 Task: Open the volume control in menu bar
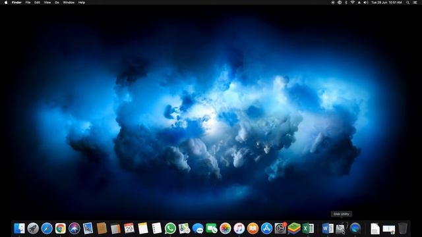(x=366, y=3)
